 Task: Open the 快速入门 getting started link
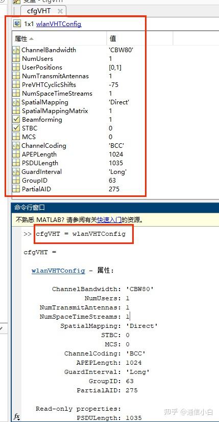pyautogui.click(x=109, y=220)
